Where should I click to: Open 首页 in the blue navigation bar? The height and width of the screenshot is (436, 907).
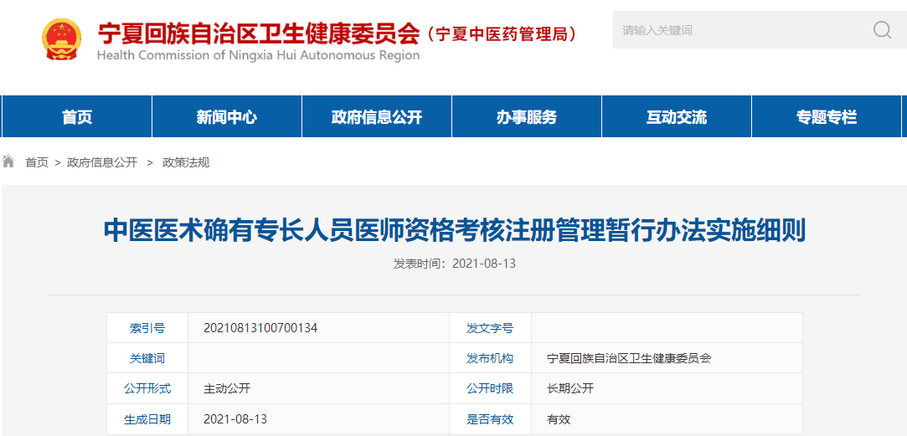click(77, 117)
